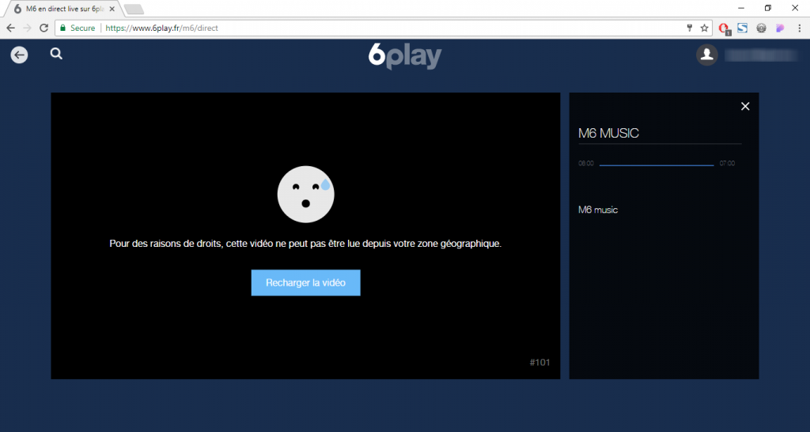Click the sad emoji error face
The height and width of the screenshot is (432, 810).
(x=306, y=195)
